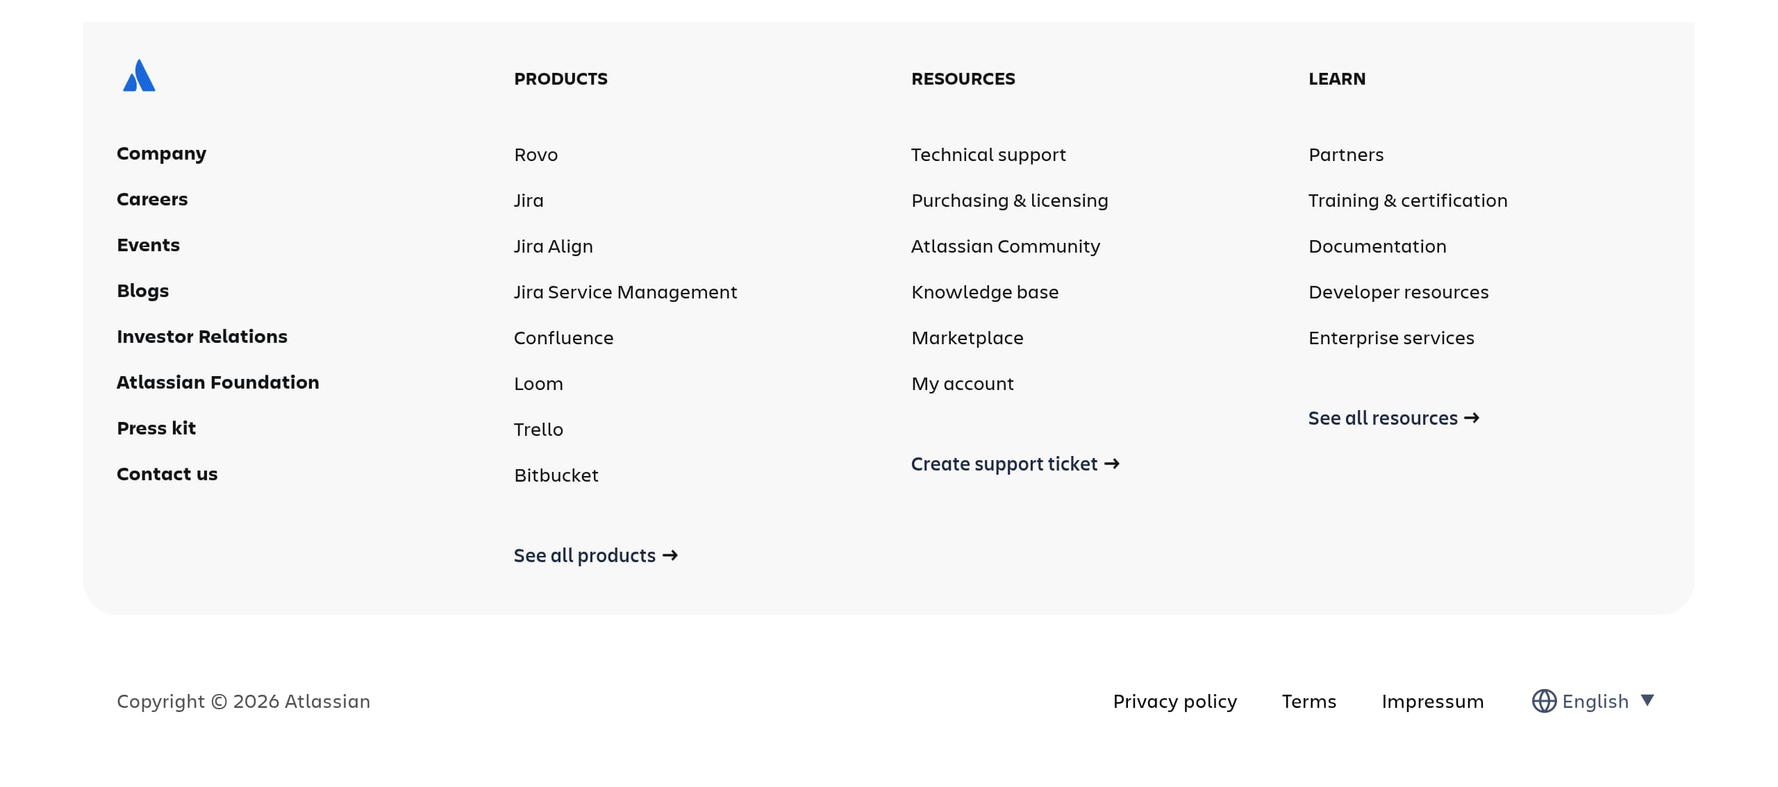1778x787 pixels.
Task: Open the Press kit
Action: (157, 428)
